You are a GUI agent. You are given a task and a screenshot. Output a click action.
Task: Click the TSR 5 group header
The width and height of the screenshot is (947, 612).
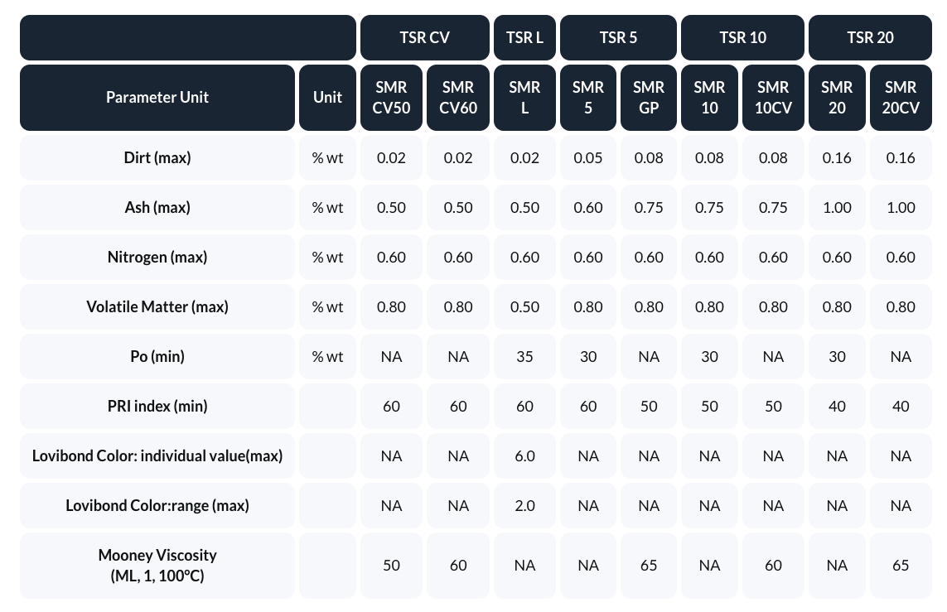click(618, 37)
